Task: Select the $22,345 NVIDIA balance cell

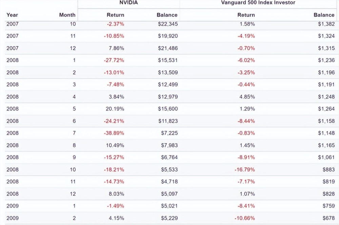Action: (168, 24)
